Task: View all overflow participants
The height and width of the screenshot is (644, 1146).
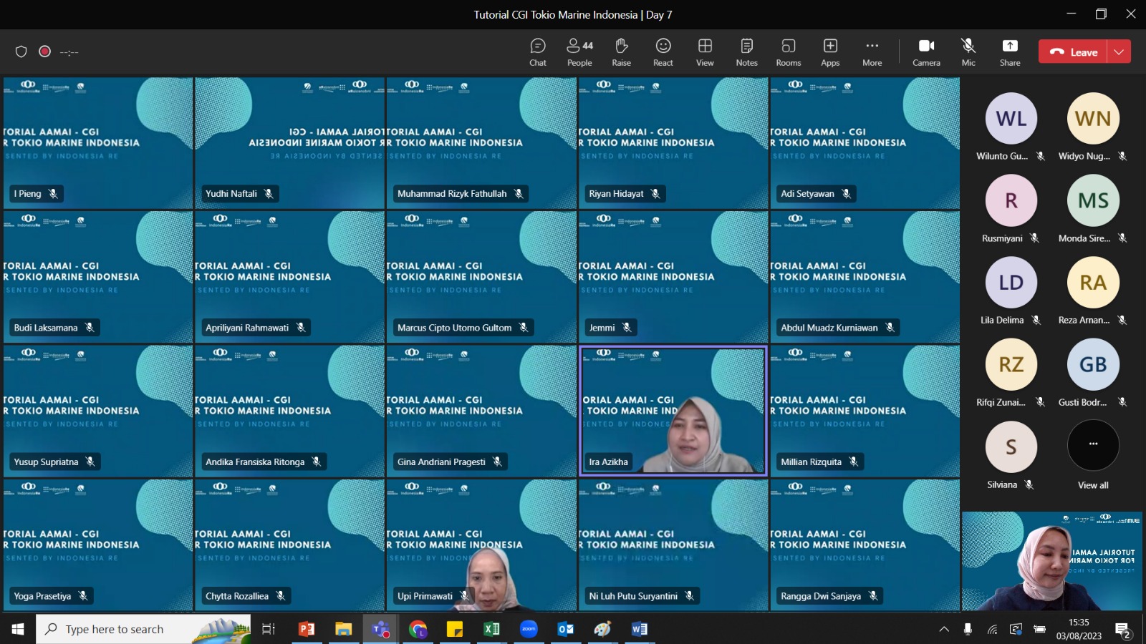Action: (1093, 455)
